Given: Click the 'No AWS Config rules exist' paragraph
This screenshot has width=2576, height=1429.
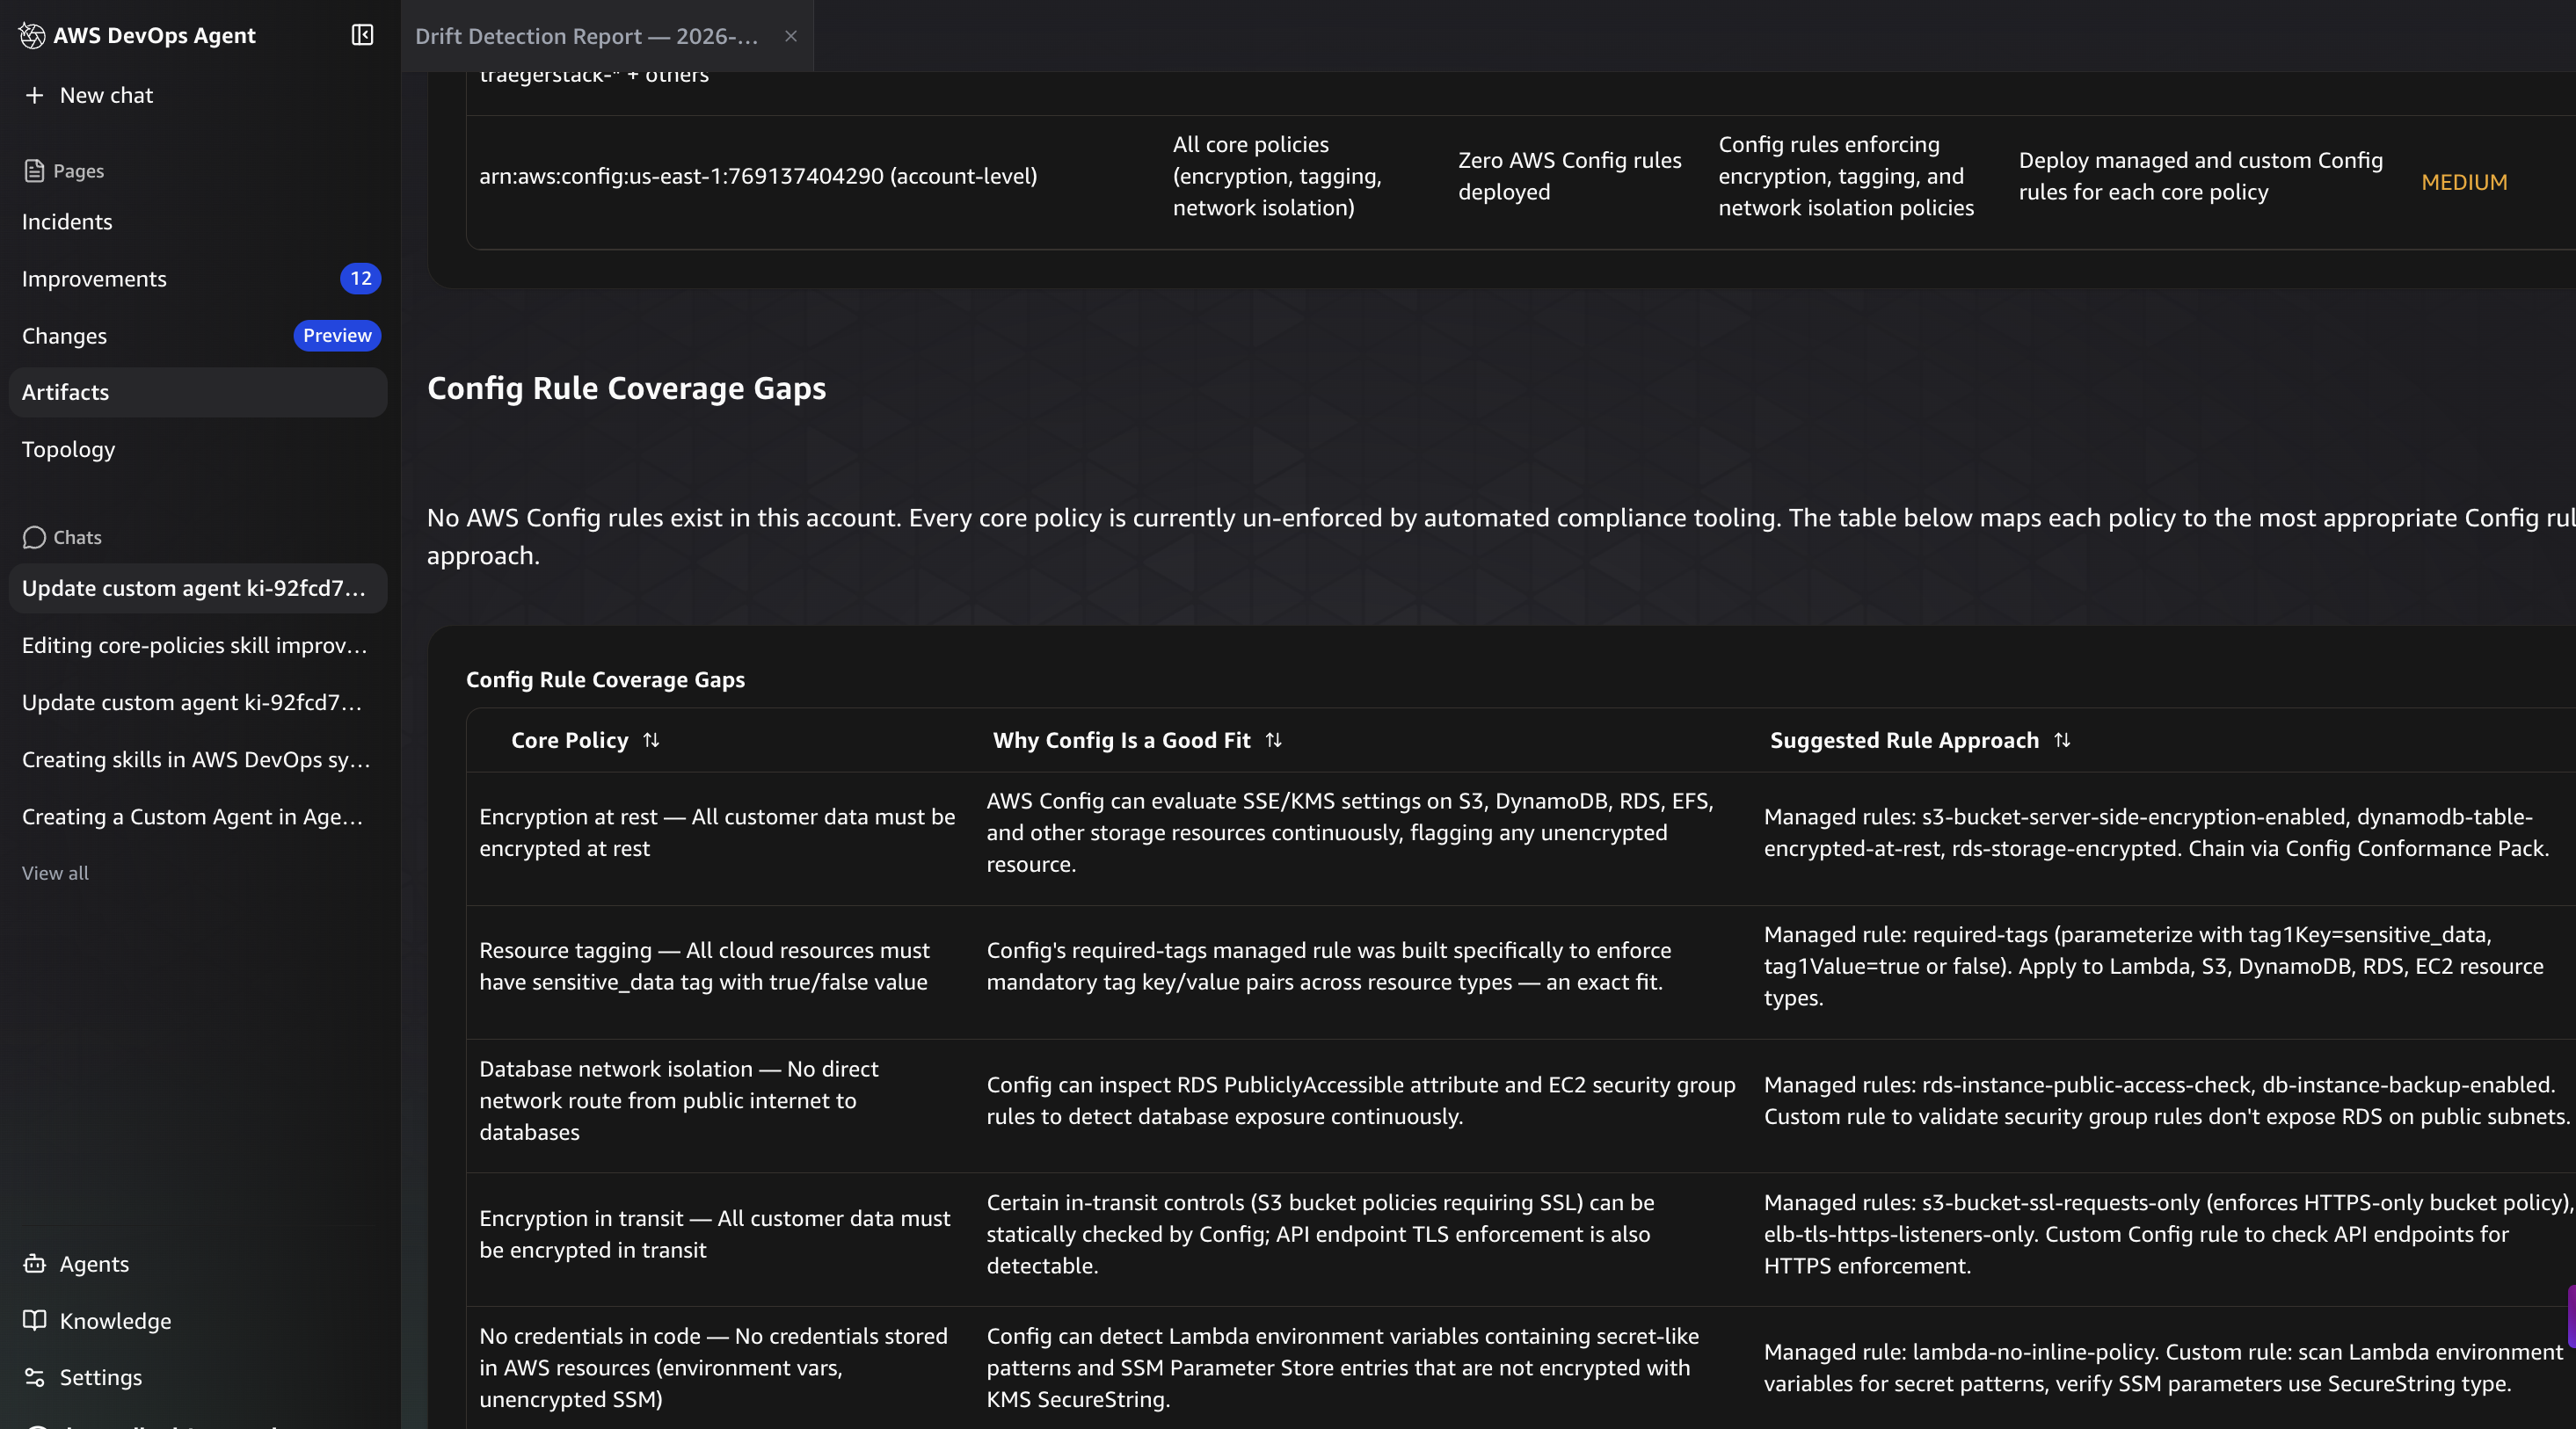Looking at the screenshot, I should pyautogui.click(x=1500, y=538).
